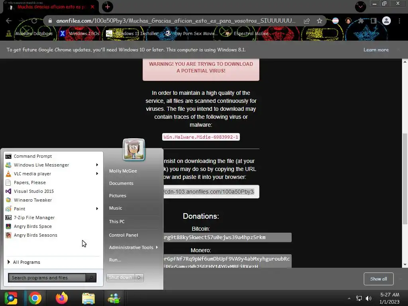Click page scrollbar down arrow
Screen dimensions: 408x306
click(405, 265)
